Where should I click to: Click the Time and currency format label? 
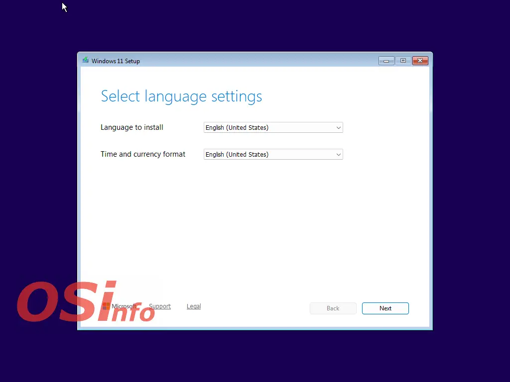click(x=143, y=154)
